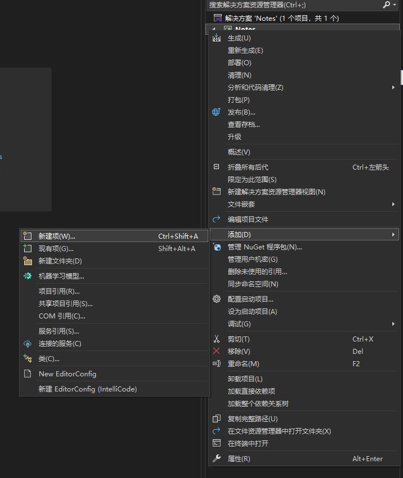Viewport: 403px width, 478px height.
Task: Choose 加载直接依赖项
Action: point(304,391)
